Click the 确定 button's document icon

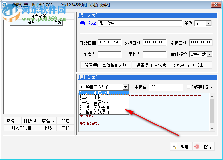coord(174,146)
